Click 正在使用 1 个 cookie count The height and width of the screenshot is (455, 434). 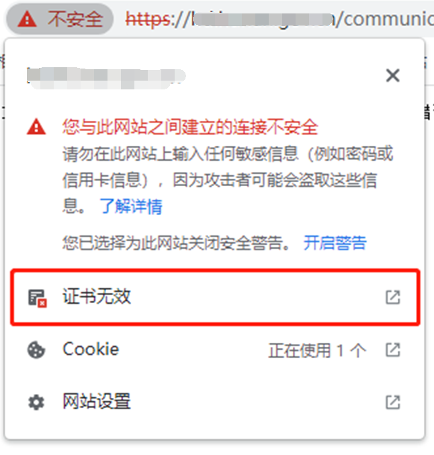[x=317, y=350]
